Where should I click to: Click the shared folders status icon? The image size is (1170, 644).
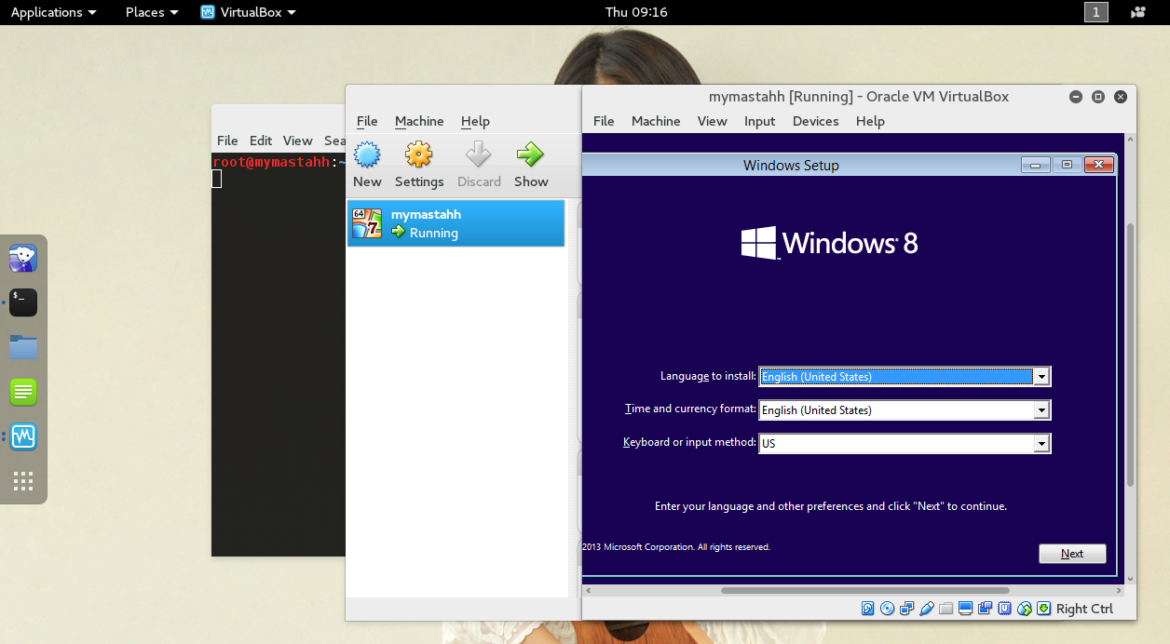946,609
